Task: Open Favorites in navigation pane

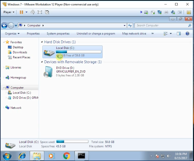Action: pos(16,42)
